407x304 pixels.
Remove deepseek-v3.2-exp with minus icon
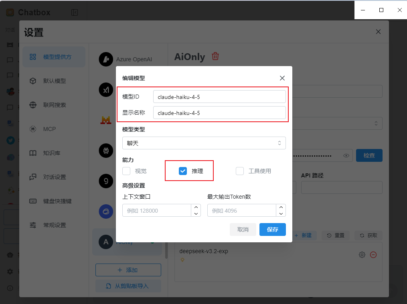373,255
